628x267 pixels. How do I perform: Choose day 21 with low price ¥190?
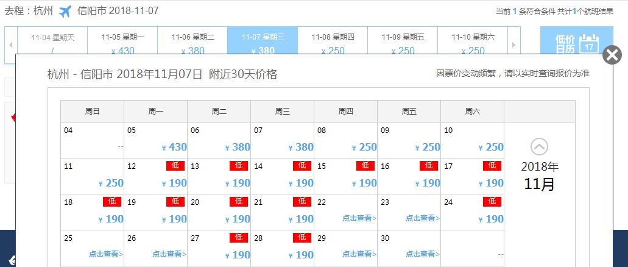(x=283, y=212)
